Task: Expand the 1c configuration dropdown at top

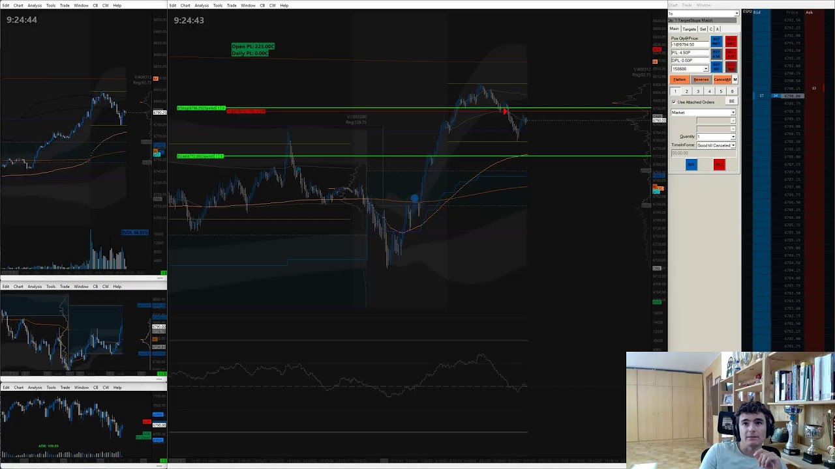Action: (x=736, y=14)
